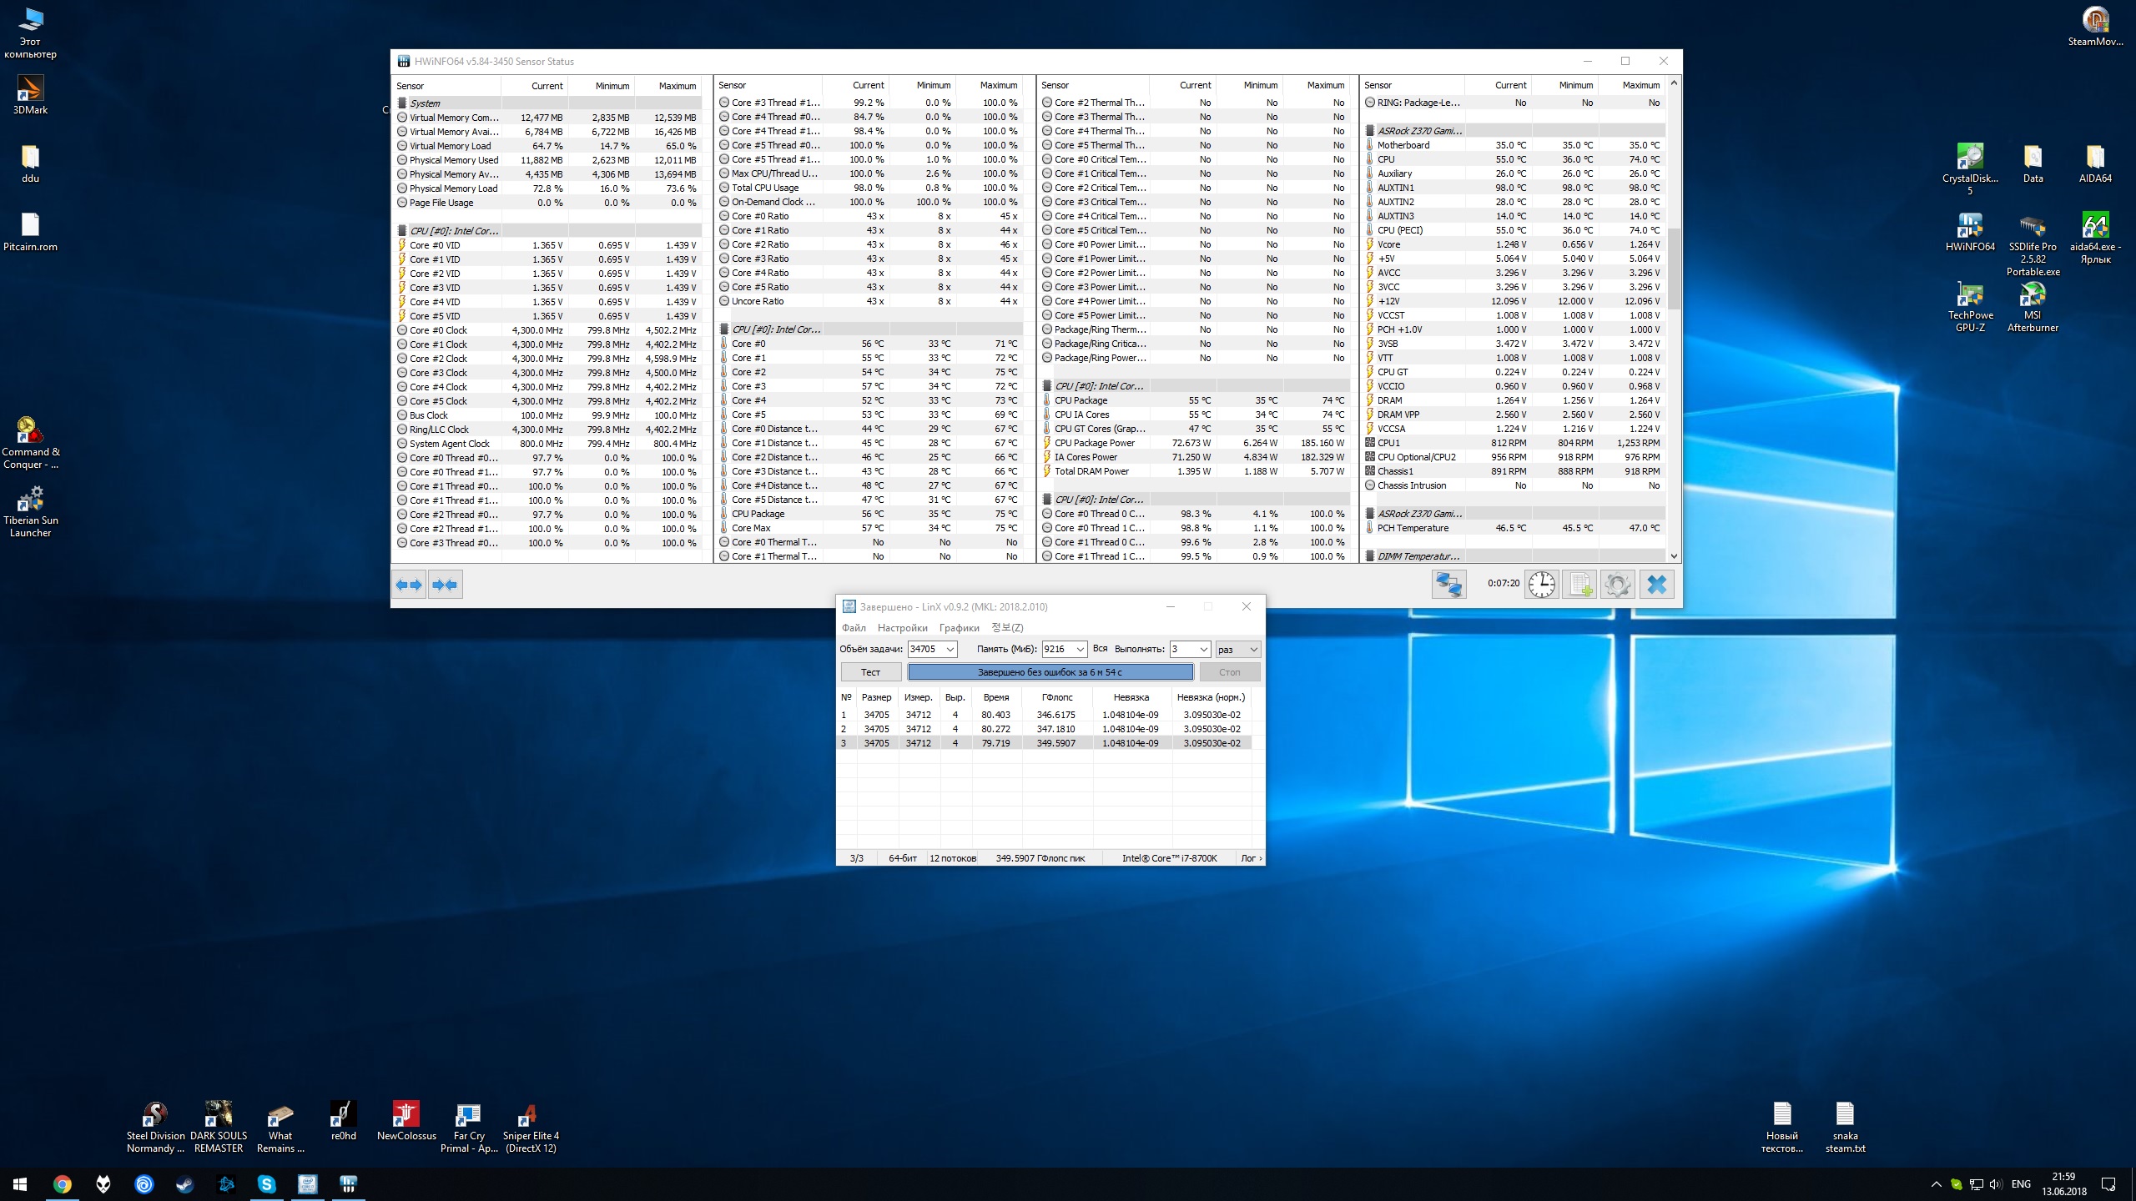Click the Steam icon in the taskbar

pyautogui.click(x=184, y=1184)
